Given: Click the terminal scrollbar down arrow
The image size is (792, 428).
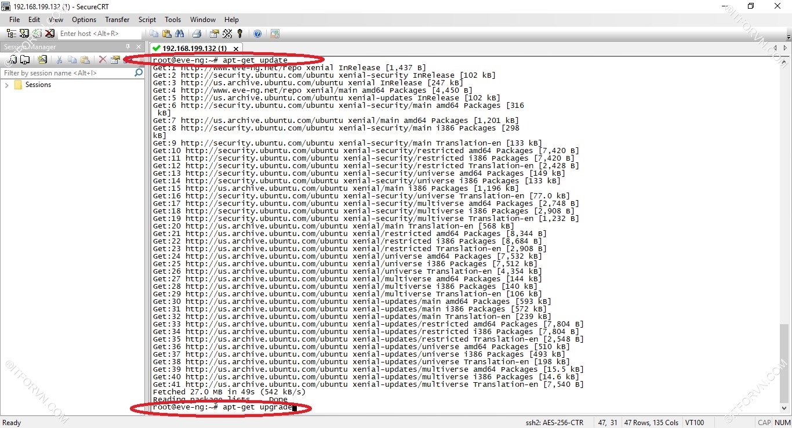Looking at the screenshot, I should coord(784,408).
